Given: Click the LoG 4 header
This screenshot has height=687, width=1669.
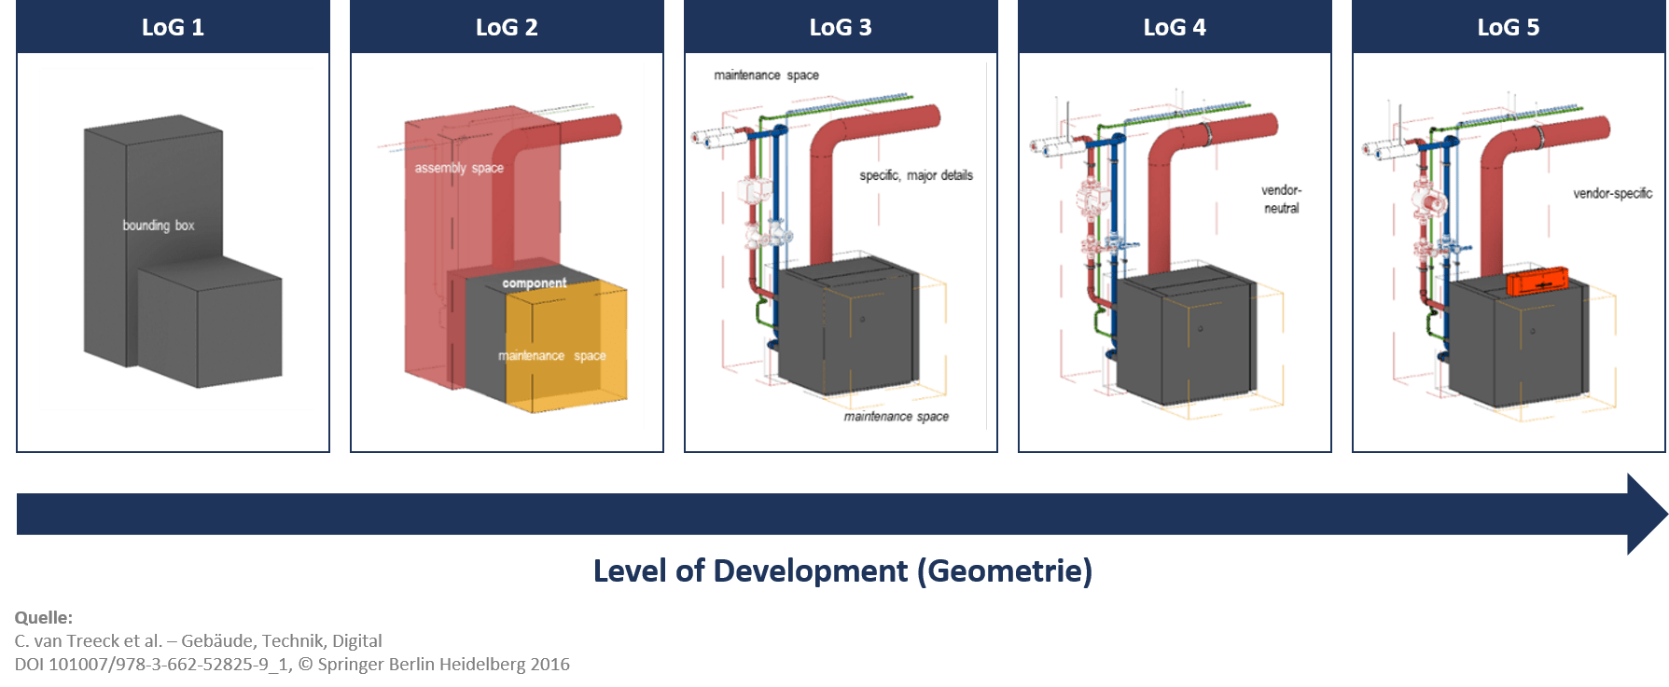Looking at the screenshot, I should 1175,26.
